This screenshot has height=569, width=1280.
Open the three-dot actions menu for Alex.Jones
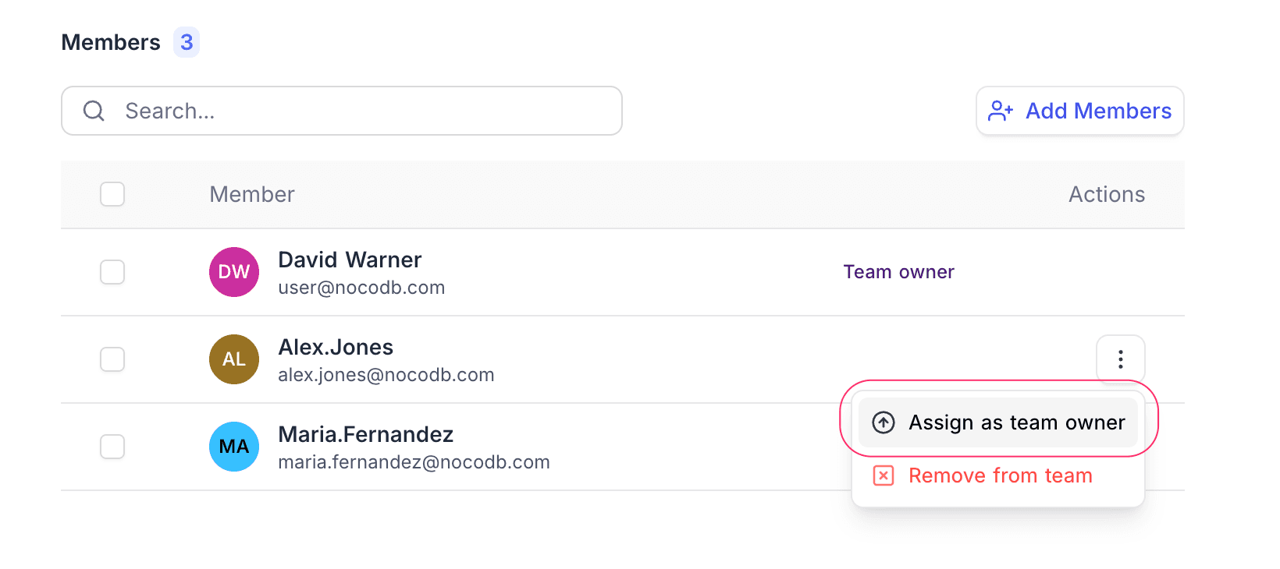click(x=1121, y=359)
